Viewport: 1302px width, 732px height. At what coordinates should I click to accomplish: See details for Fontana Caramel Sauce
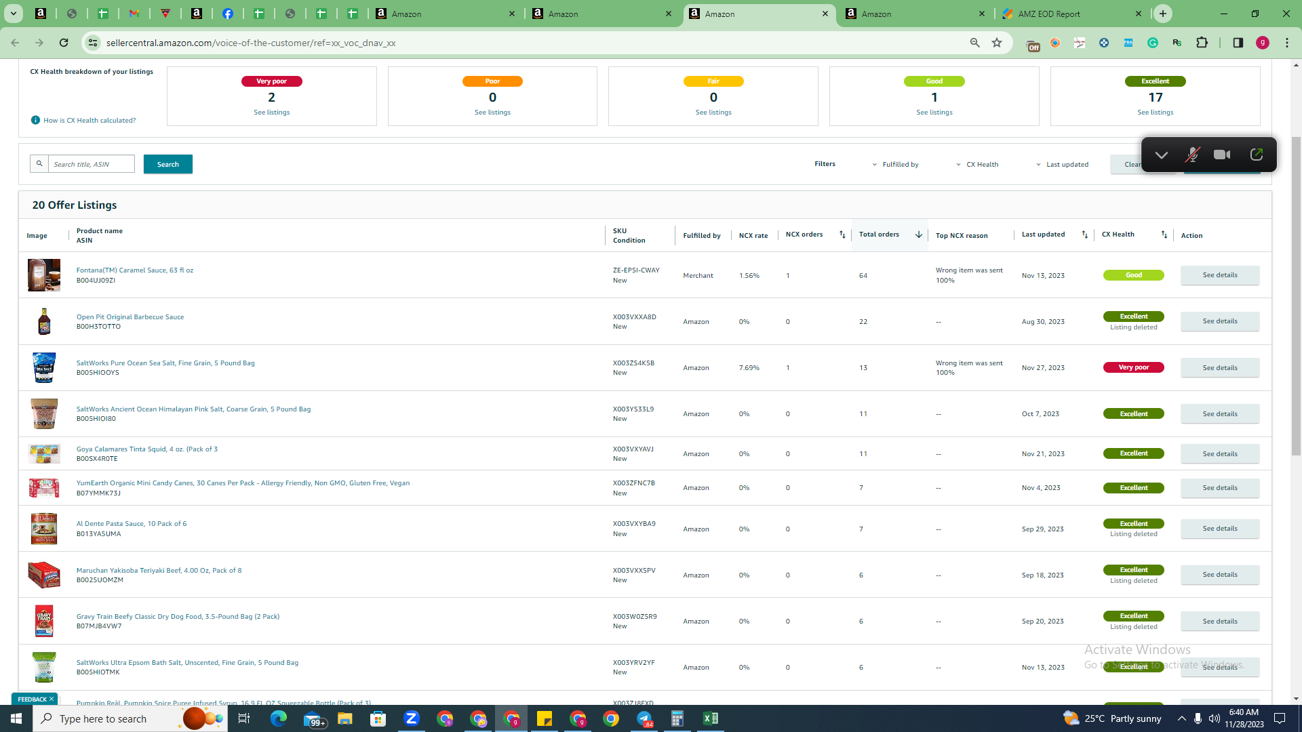coord(1220,275)
